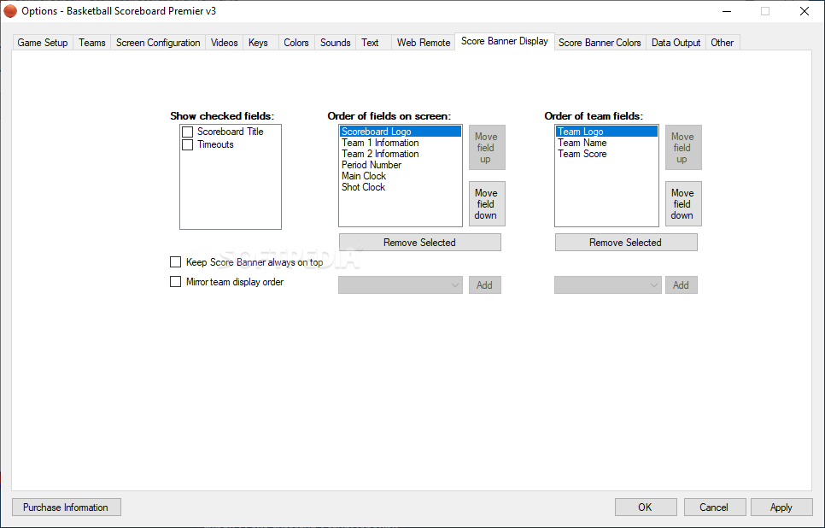Select Team 1 Information list item
This screenshot has width=825, height=528.
(x=401, y=143)
